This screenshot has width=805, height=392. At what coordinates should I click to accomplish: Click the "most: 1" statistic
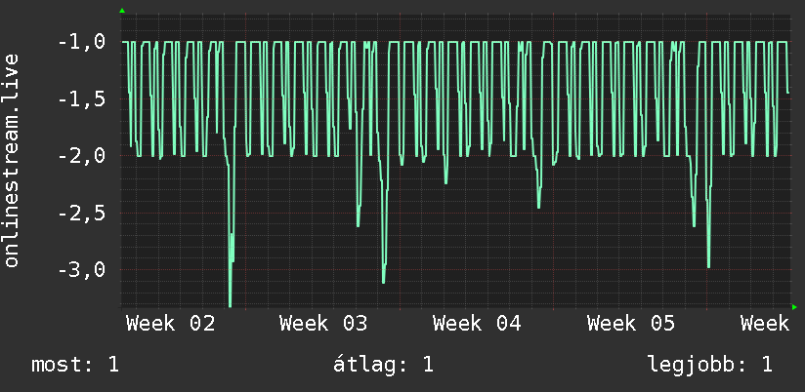click(x=75, y=365)
